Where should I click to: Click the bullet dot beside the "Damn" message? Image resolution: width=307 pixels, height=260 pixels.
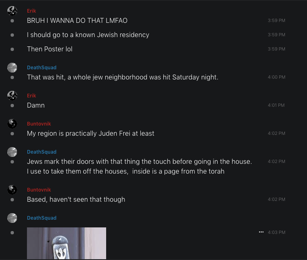(12, 106)
